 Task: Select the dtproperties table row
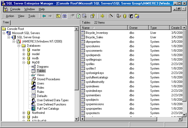click(x=132, y=42)
